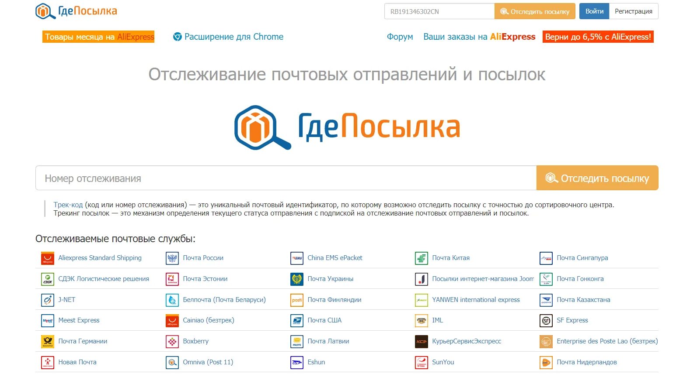Open the Почта Украины link

[x=330, y=279]
